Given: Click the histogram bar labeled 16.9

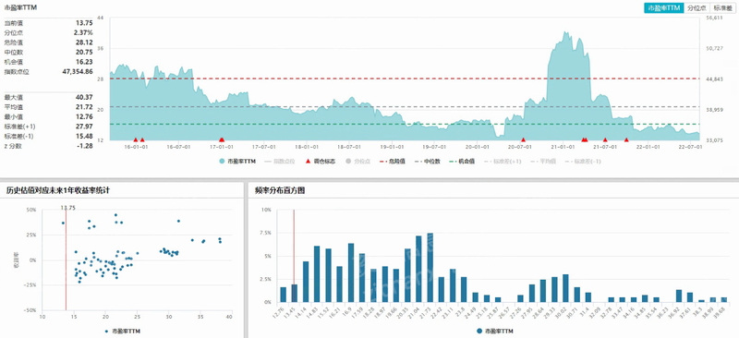Looking at the screenshot, I should click(x=351, y=272).
